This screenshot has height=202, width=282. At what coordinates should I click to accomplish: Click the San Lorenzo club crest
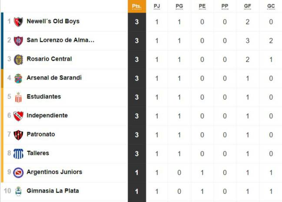coord(18,41)
